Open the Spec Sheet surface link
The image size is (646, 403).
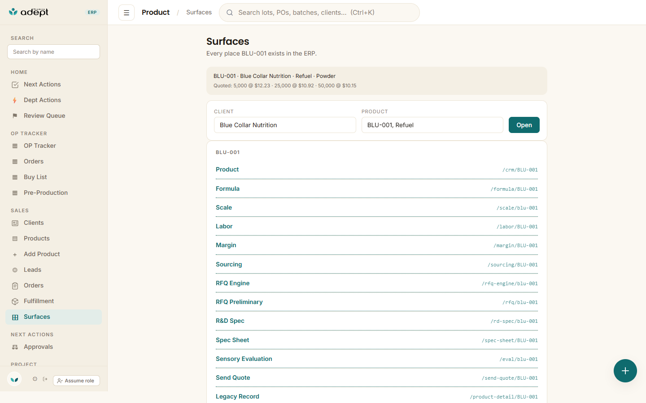click(232, 340)
